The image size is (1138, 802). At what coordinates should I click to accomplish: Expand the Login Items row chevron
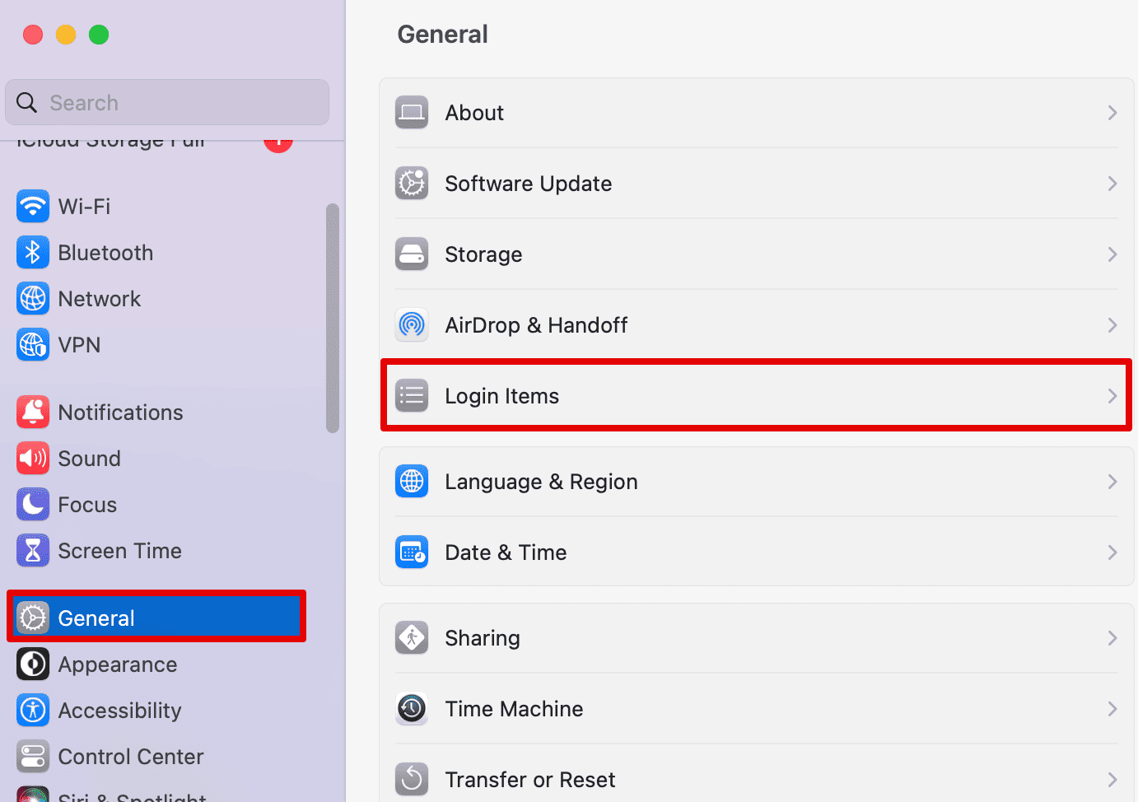1112,396
